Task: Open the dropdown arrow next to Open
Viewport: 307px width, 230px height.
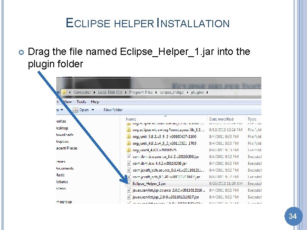Action: (93, 110)
